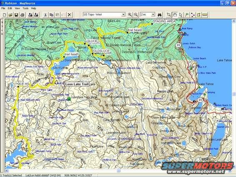Click the Half Moon Lake label
236x177 pixels.
171,143
